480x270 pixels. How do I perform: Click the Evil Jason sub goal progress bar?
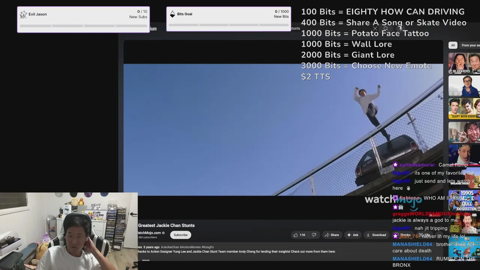point(83,26)
